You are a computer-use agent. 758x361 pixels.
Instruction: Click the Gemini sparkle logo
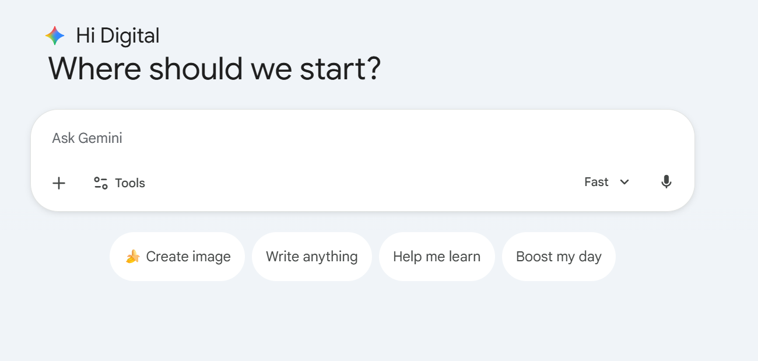coord(55,36)
